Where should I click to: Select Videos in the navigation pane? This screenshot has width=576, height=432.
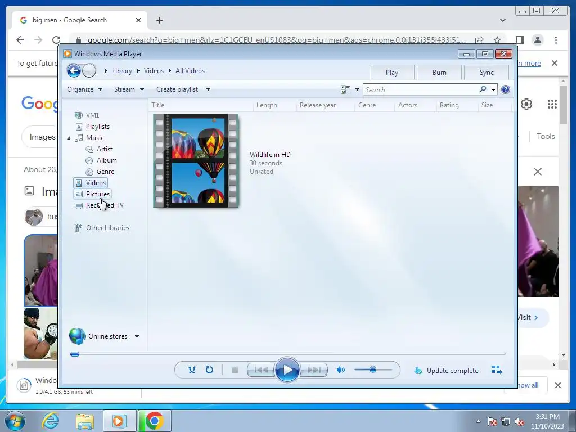(91, 183)
